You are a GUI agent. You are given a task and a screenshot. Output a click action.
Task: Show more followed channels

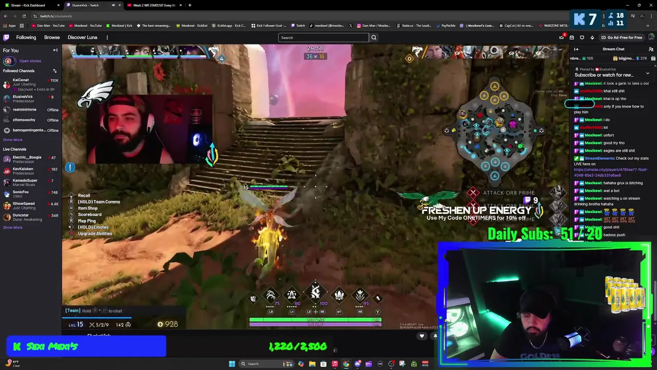(12, 140)
